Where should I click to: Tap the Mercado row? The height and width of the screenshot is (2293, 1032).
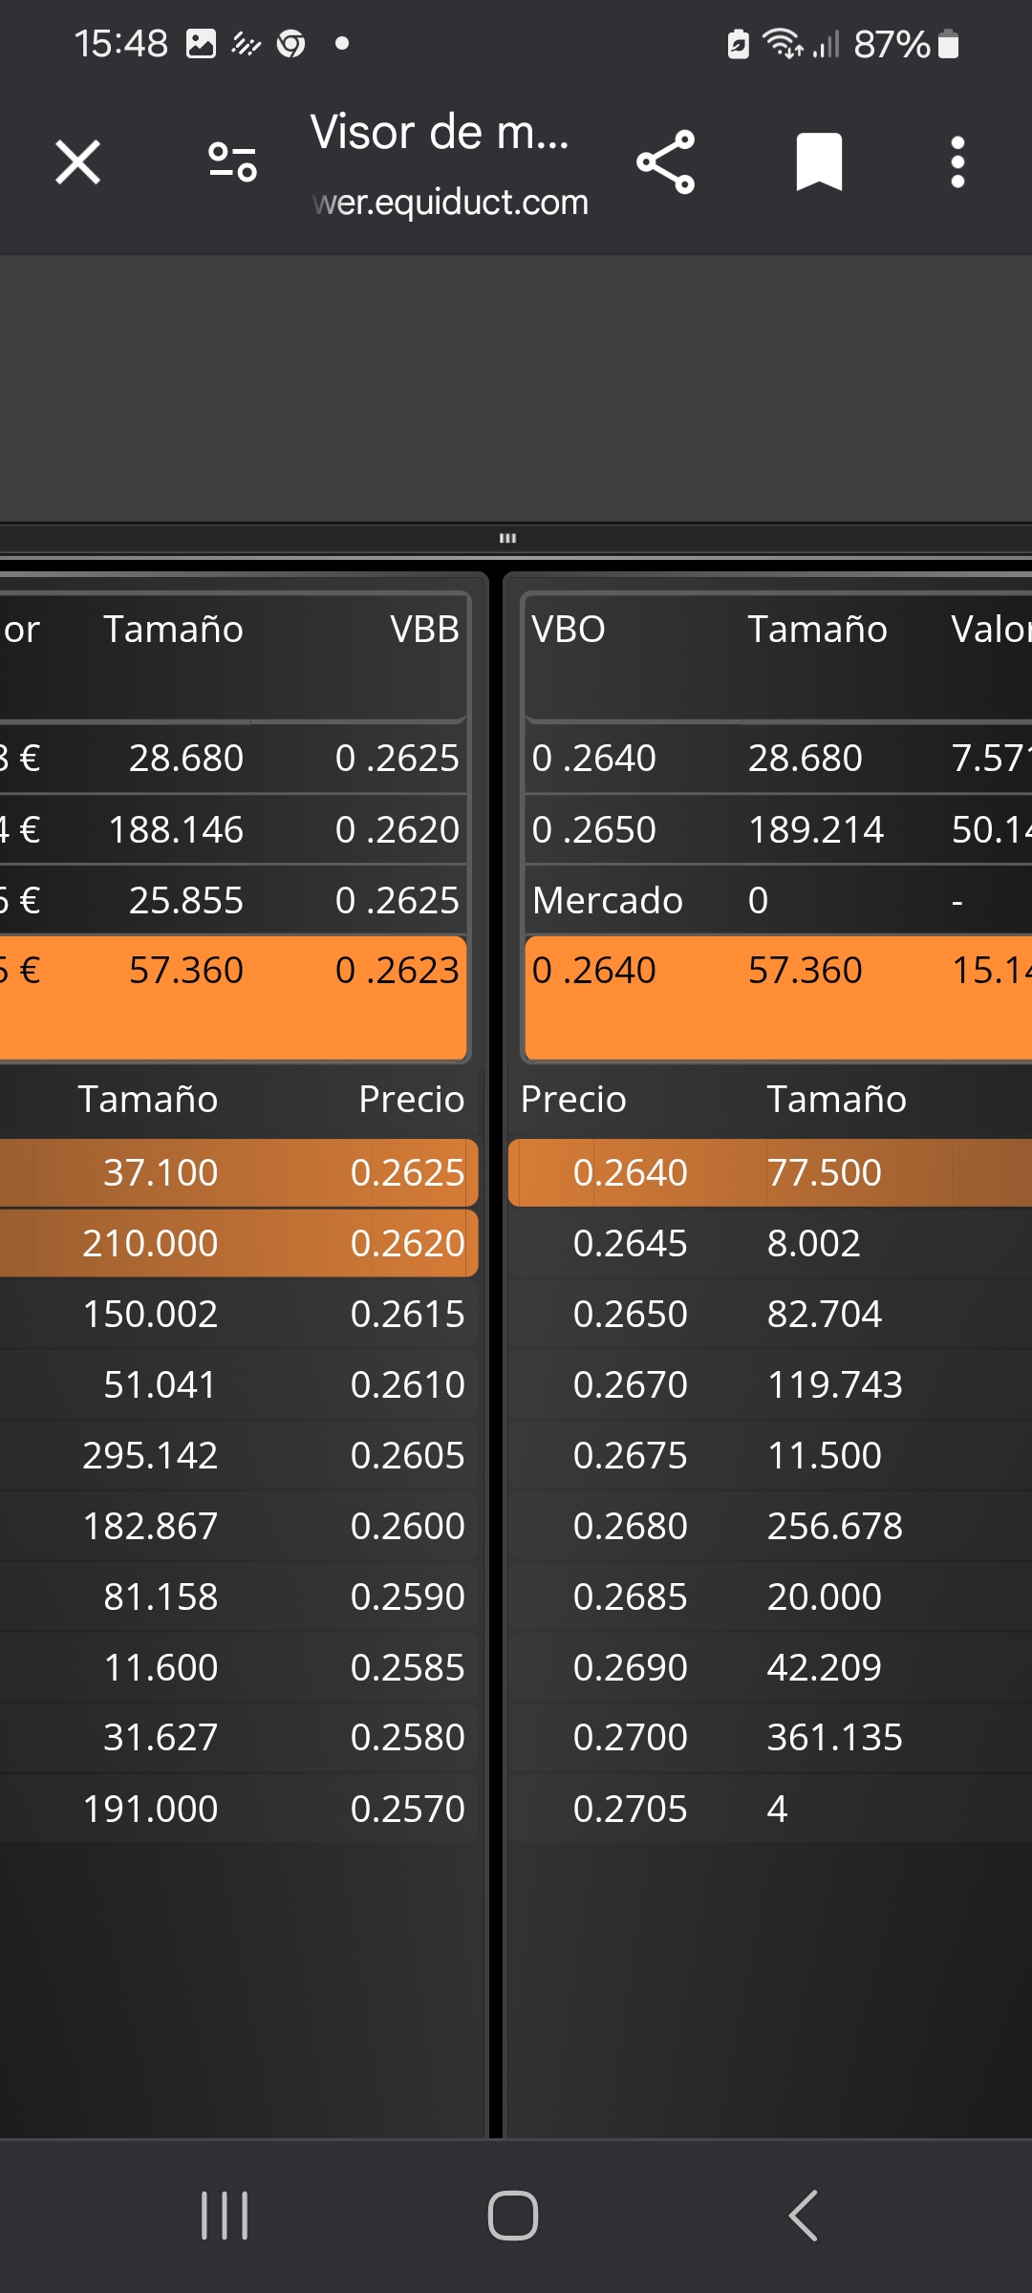click(x=778, y=900)
